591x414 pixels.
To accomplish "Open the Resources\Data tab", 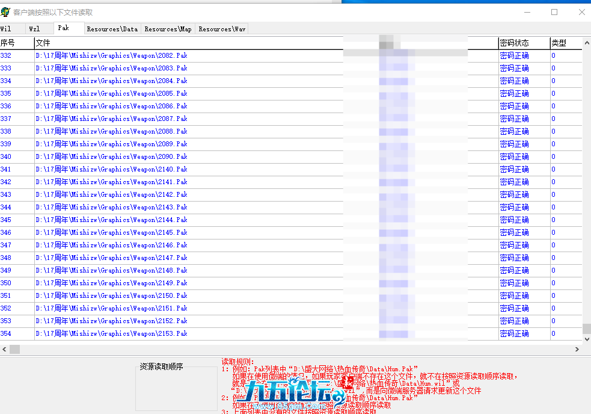I will coord(112,29).
